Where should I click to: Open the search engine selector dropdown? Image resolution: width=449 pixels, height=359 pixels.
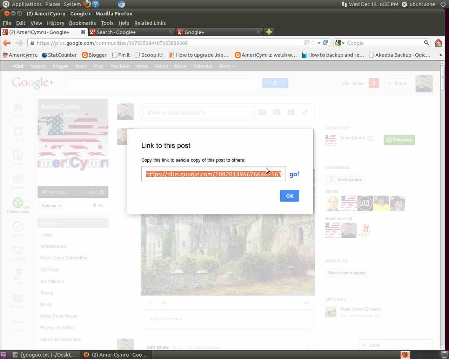(x=340, y=43)
